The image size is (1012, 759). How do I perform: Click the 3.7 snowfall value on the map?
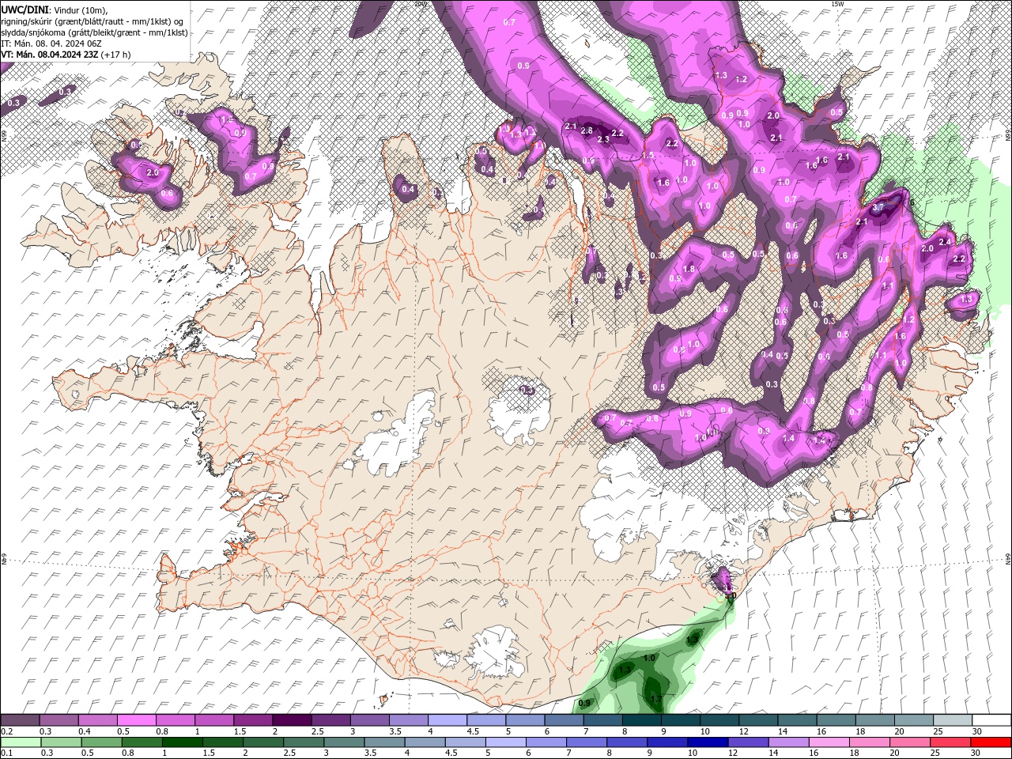coord(878,208)
